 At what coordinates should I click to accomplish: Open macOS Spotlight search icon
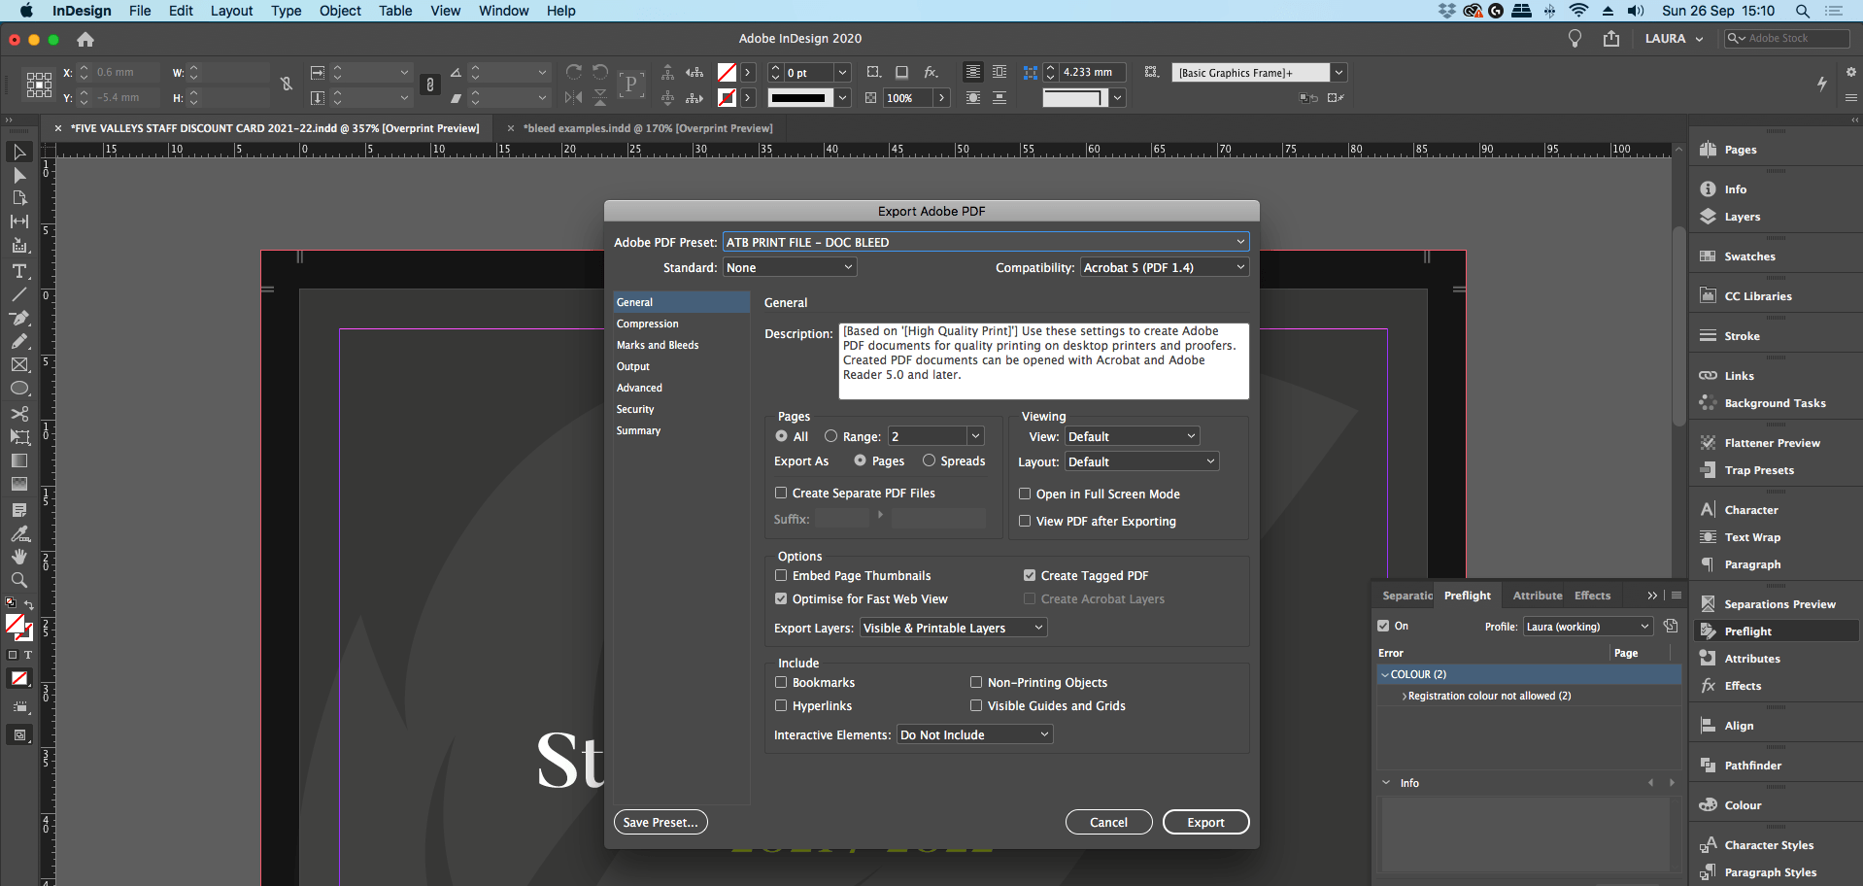pyautogui.click(x=1802, y=11)
